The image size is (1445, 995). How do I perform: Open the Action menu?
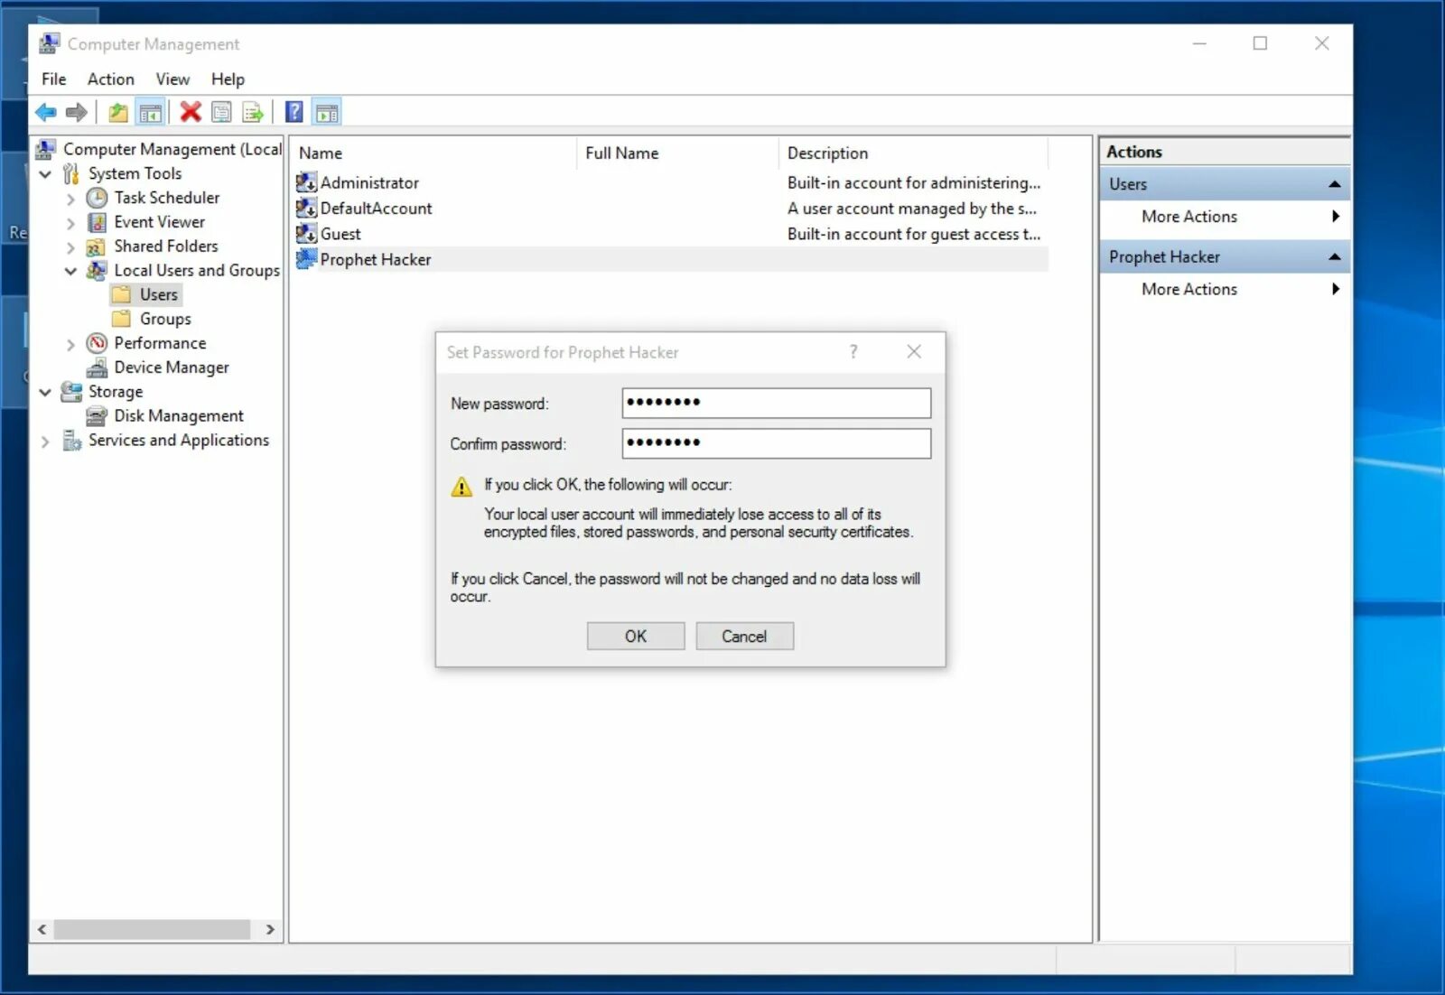(110, 79)
